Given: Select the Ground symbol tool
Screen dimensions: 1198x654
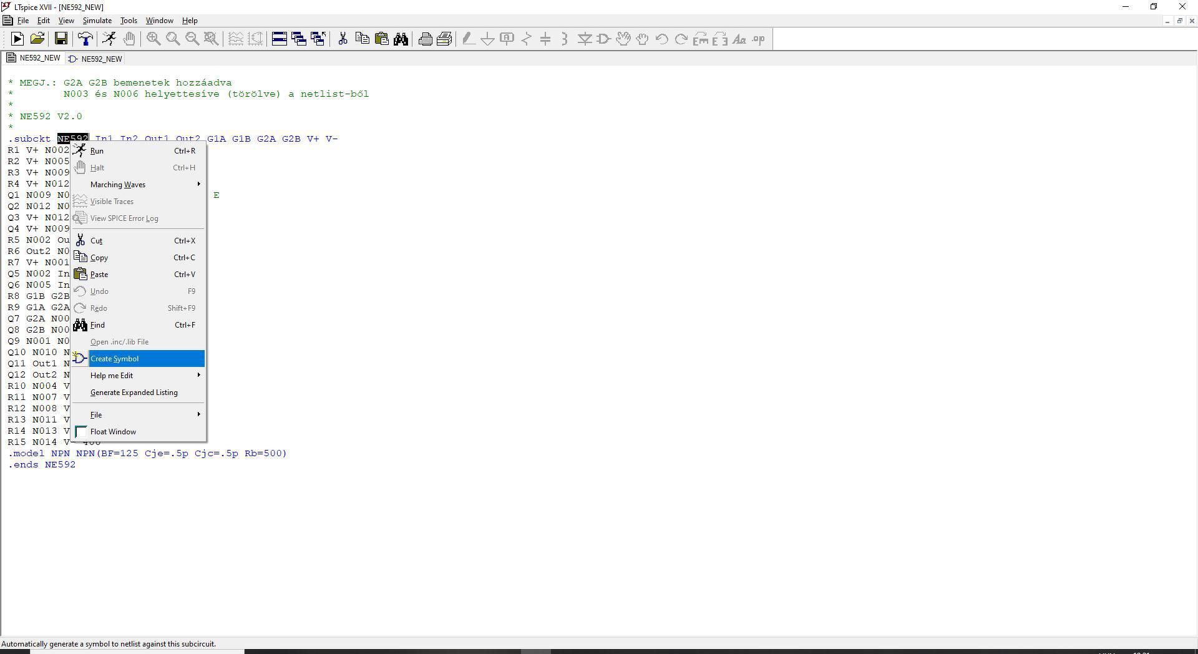Looking at the screenshot, I should (488, 39).
